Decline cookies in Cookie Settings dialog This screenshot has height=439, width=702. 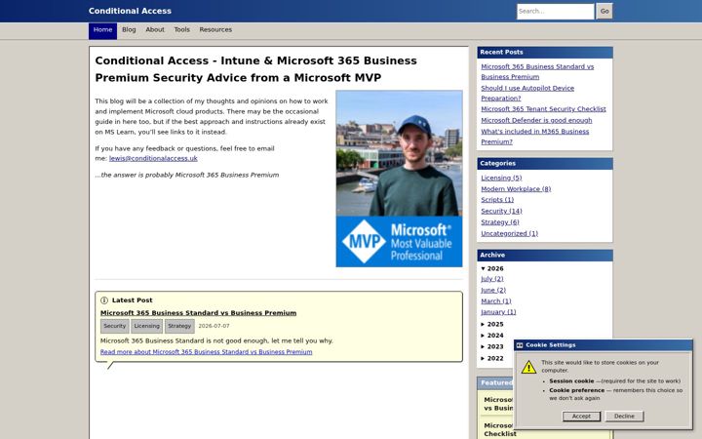[x=624, y=417]
